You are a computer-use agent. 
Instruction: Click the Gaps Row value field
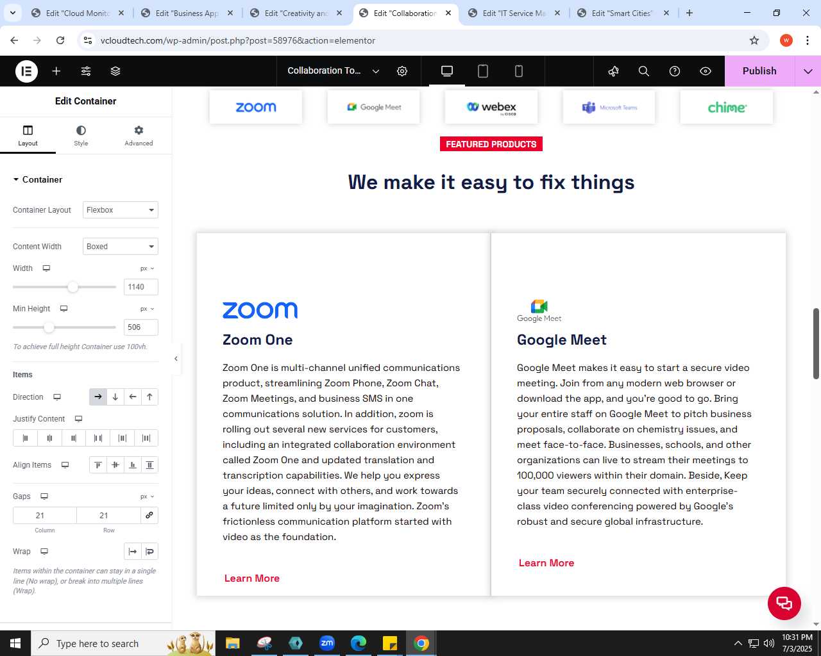tap(108, 516)
